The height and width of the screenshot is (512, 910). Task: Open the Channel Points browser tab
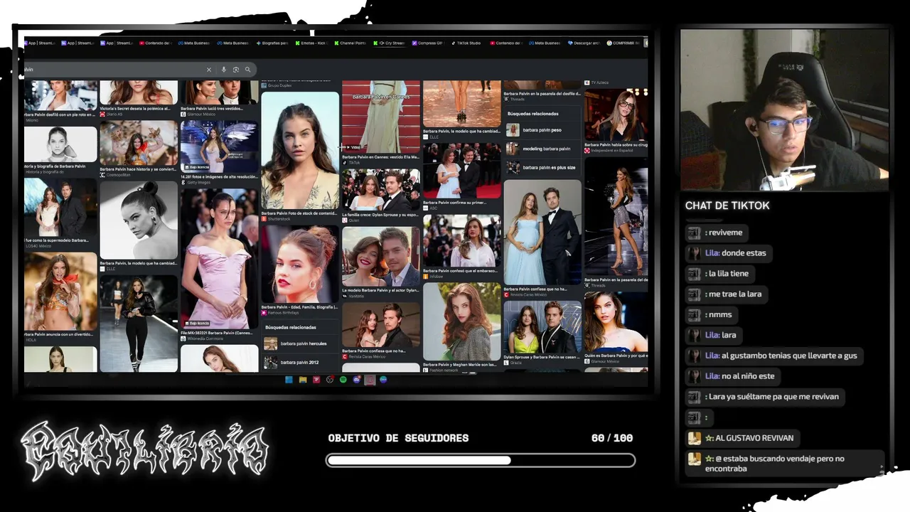tap(350, 43)
